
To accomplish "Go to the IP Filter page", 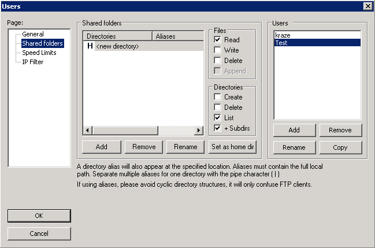I will tap(32, 62).
